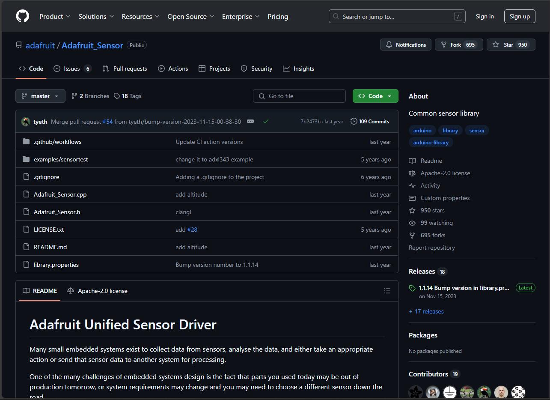Image resolution: width=550 pixels, height=400 pixels.
Task: Select the README tab in file viewer
Action: coord(40,291)
